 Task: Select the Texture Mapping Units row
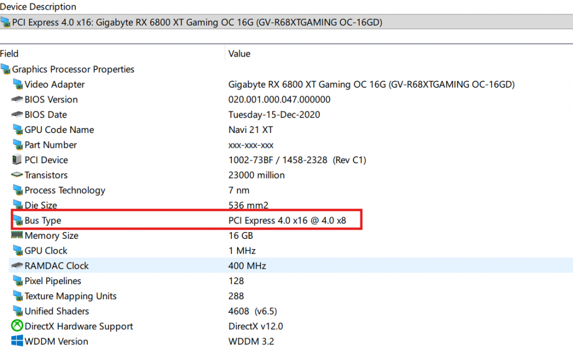[291, 296]
